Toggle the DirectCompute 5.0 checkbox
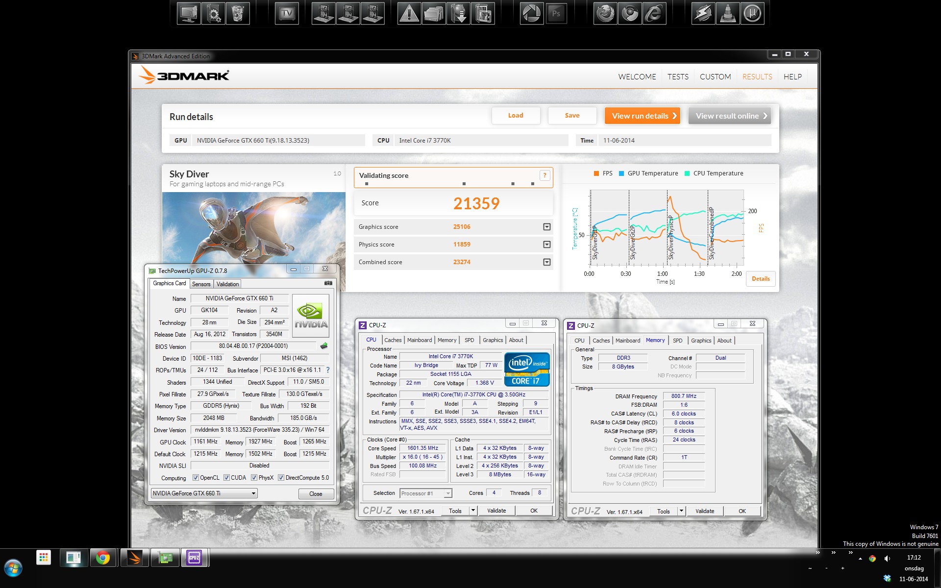 coord(281,478)
